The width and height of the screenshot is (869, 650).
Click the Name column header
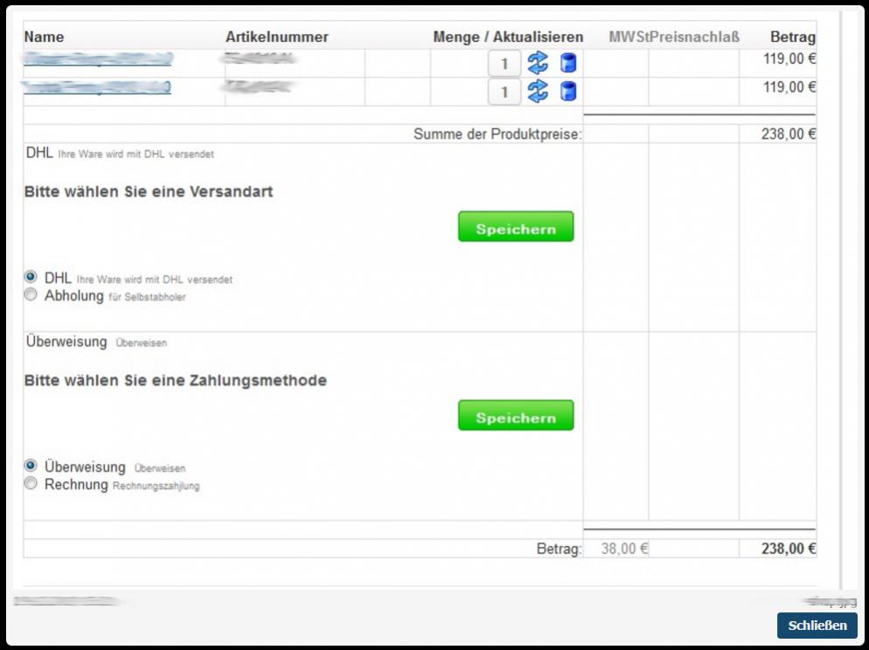(44, 37)
